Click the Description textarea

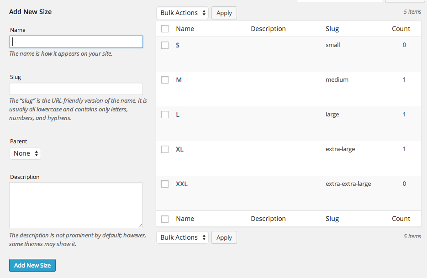click(x=76, y=205)
